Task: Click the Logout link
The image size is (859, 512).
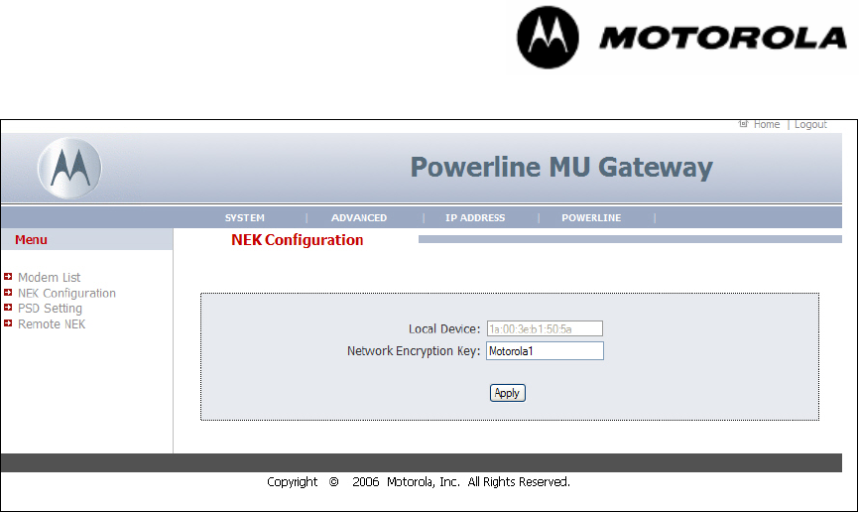Action: [810, 124]
